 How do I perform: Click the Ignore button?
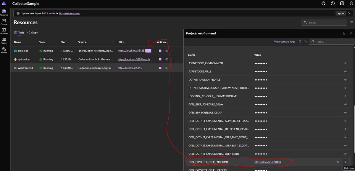click(x=341, y=13)
